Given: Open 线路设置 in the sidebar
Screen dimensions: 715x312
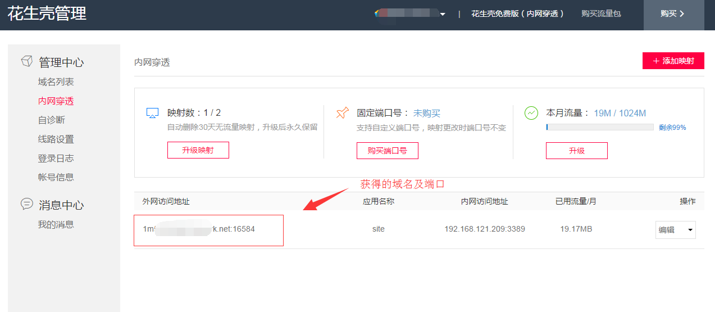Looking at the screenshot, I should point(56,139).
